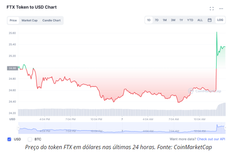
Task: Uncheck the USD currency checkbox
Action: coord(9,139)
